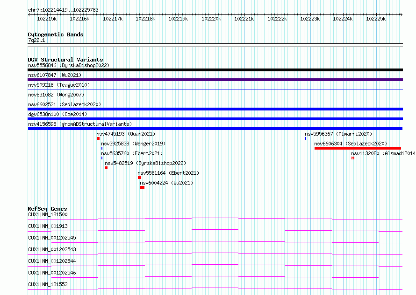Click nsv3925838 (Wenger2019) label
416x295 pixels.
click(133, 144)
